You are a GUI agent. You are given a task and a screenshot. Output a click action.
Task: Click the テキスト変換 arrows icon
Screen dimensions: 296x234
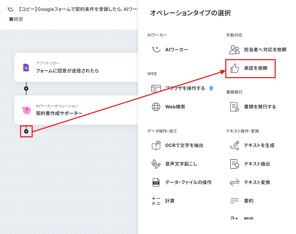coord(235,182)
